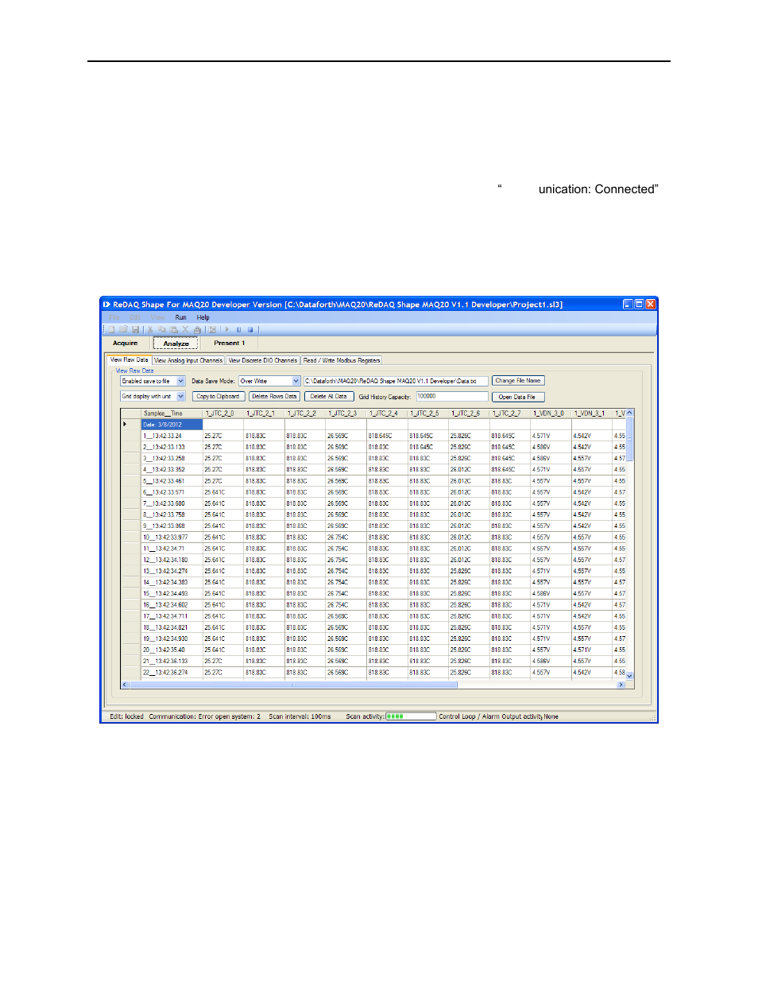Screen dimensions: 758x982
Task: Click the 1_VDN_3_0 column header
Action: [551, 413]
